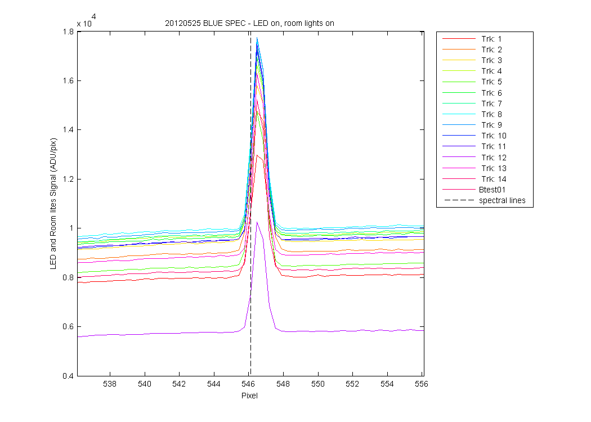Click the x-axis tick label 550
591x422 pixels.
(x=318, y=384)
